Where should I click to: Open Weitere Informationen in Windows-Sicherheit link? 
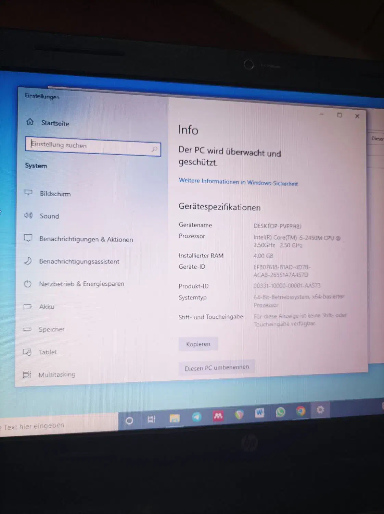coord(238,182)
